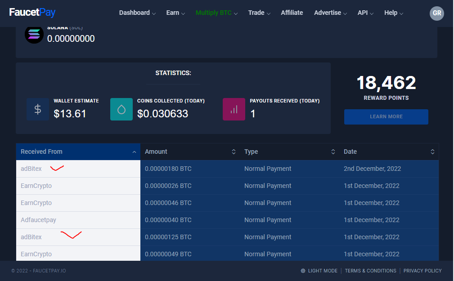Click the teal droplet coins collected icon
The height and width of the screenshot is (281, 454).
[121, 109]
